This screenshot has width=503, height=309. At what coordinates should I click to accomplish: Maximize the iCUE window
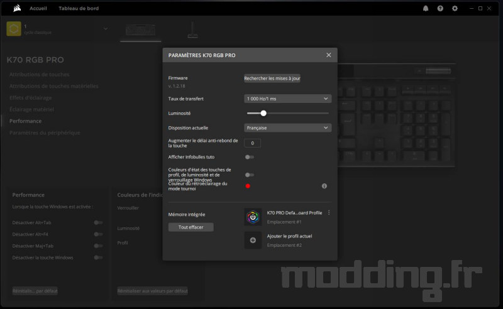point(480,8)
